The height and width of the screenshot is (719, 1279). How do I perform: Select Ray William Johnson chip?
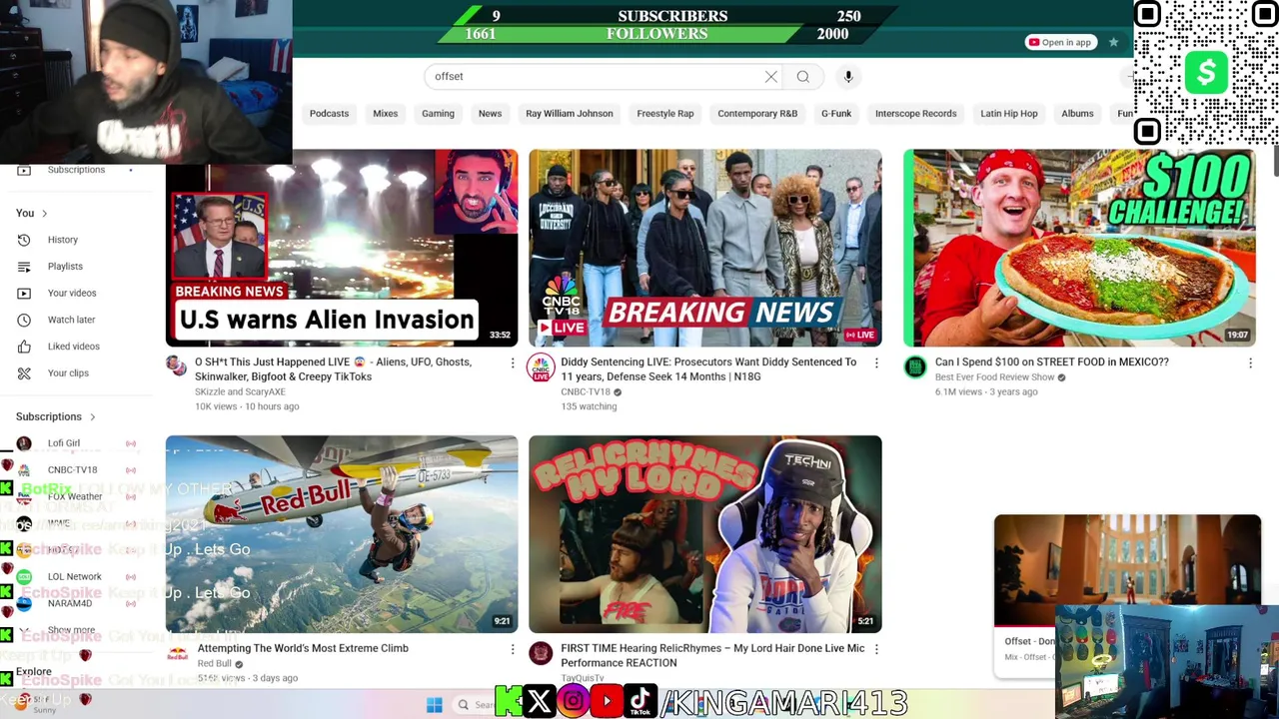point(570,113)
